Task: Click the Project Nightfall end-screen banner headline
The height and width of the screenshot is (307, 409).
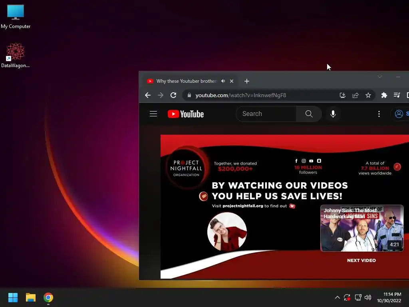Action: [280, 191]
